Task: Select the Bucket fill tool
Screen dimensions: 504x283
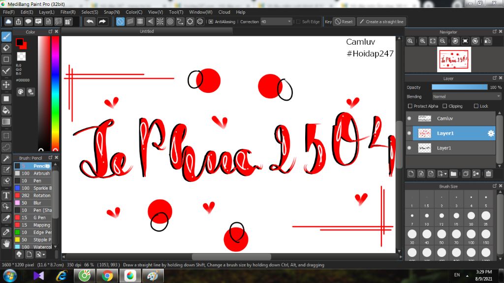Action: coord(6,111)
